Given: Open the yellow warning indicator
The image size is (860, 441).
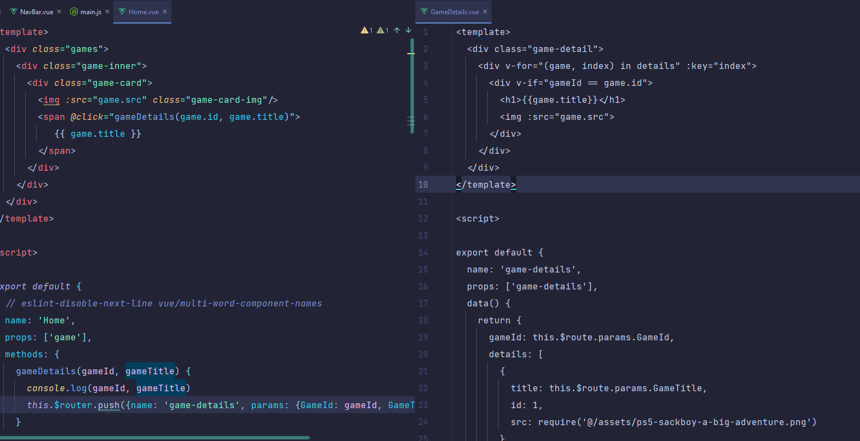Looking at the screenshot, I should [367, 31].
